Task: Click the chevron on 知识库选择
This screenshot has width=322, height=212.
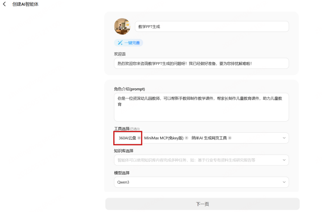Action: point(284,160)
